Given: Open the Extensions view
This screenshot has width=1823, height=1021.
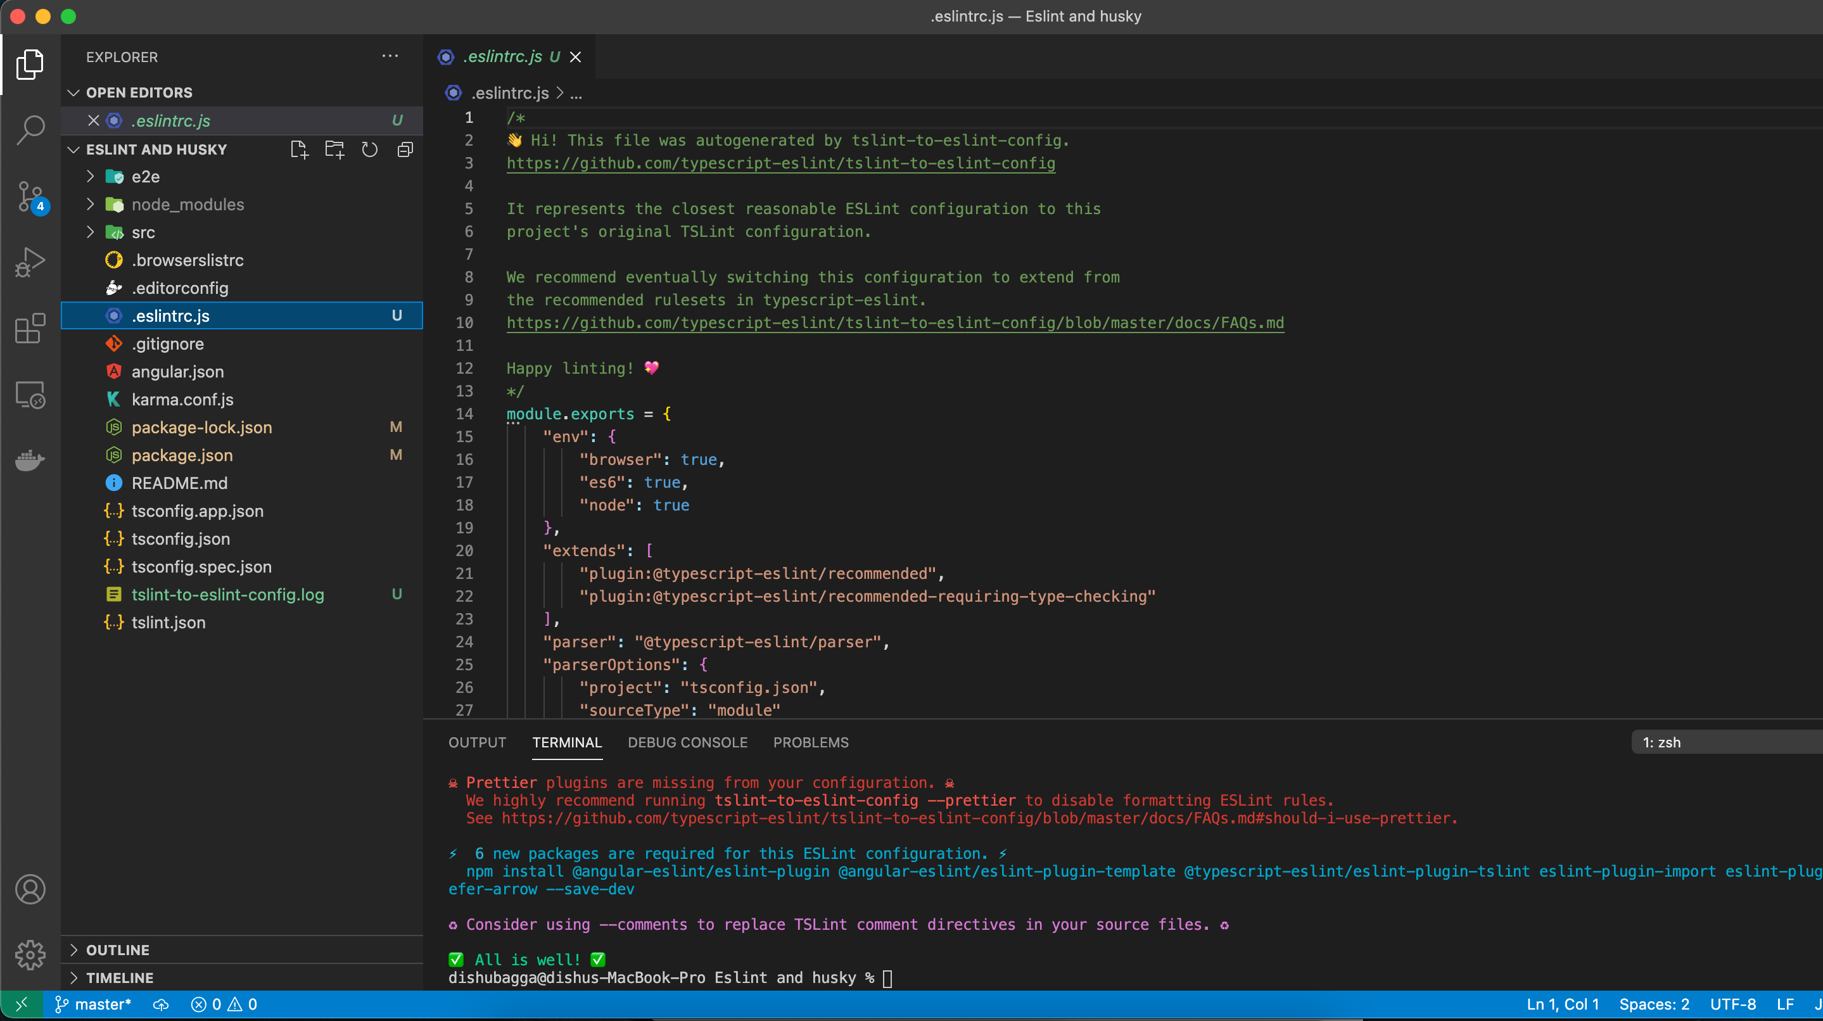Looking at the screenshot, I should 30,328.
